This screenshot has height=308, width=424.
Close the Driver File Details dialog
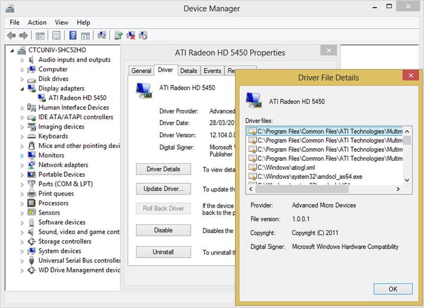click(x=411, y=75)
